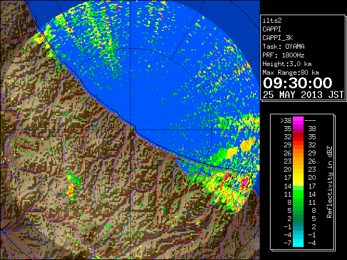Click the 'ilts2' label in info box
This screenshot has height=260, width=347.
272,21
